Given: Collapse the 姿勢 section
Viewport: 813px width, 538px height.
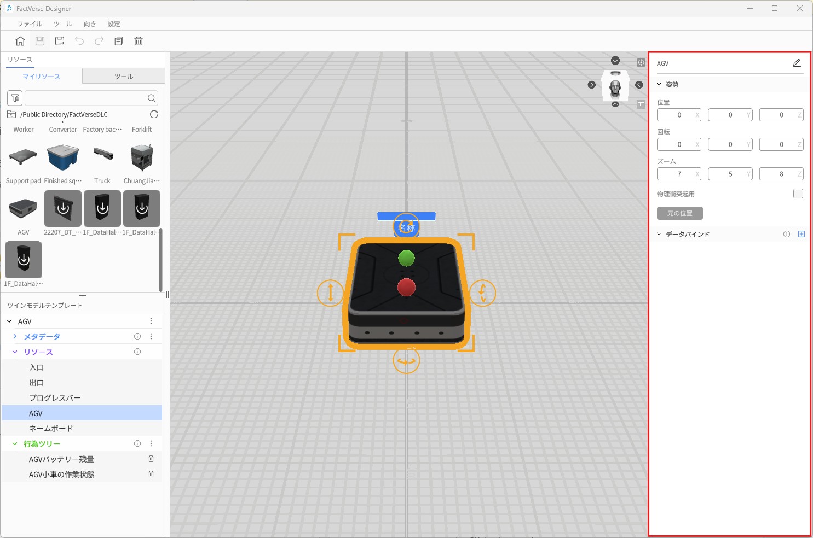Looking at the screenshot, I should (x=659, y=85).
